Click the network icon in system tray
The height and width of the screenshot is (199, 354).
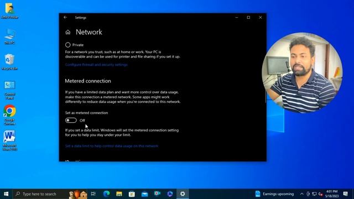click(314, 194)
